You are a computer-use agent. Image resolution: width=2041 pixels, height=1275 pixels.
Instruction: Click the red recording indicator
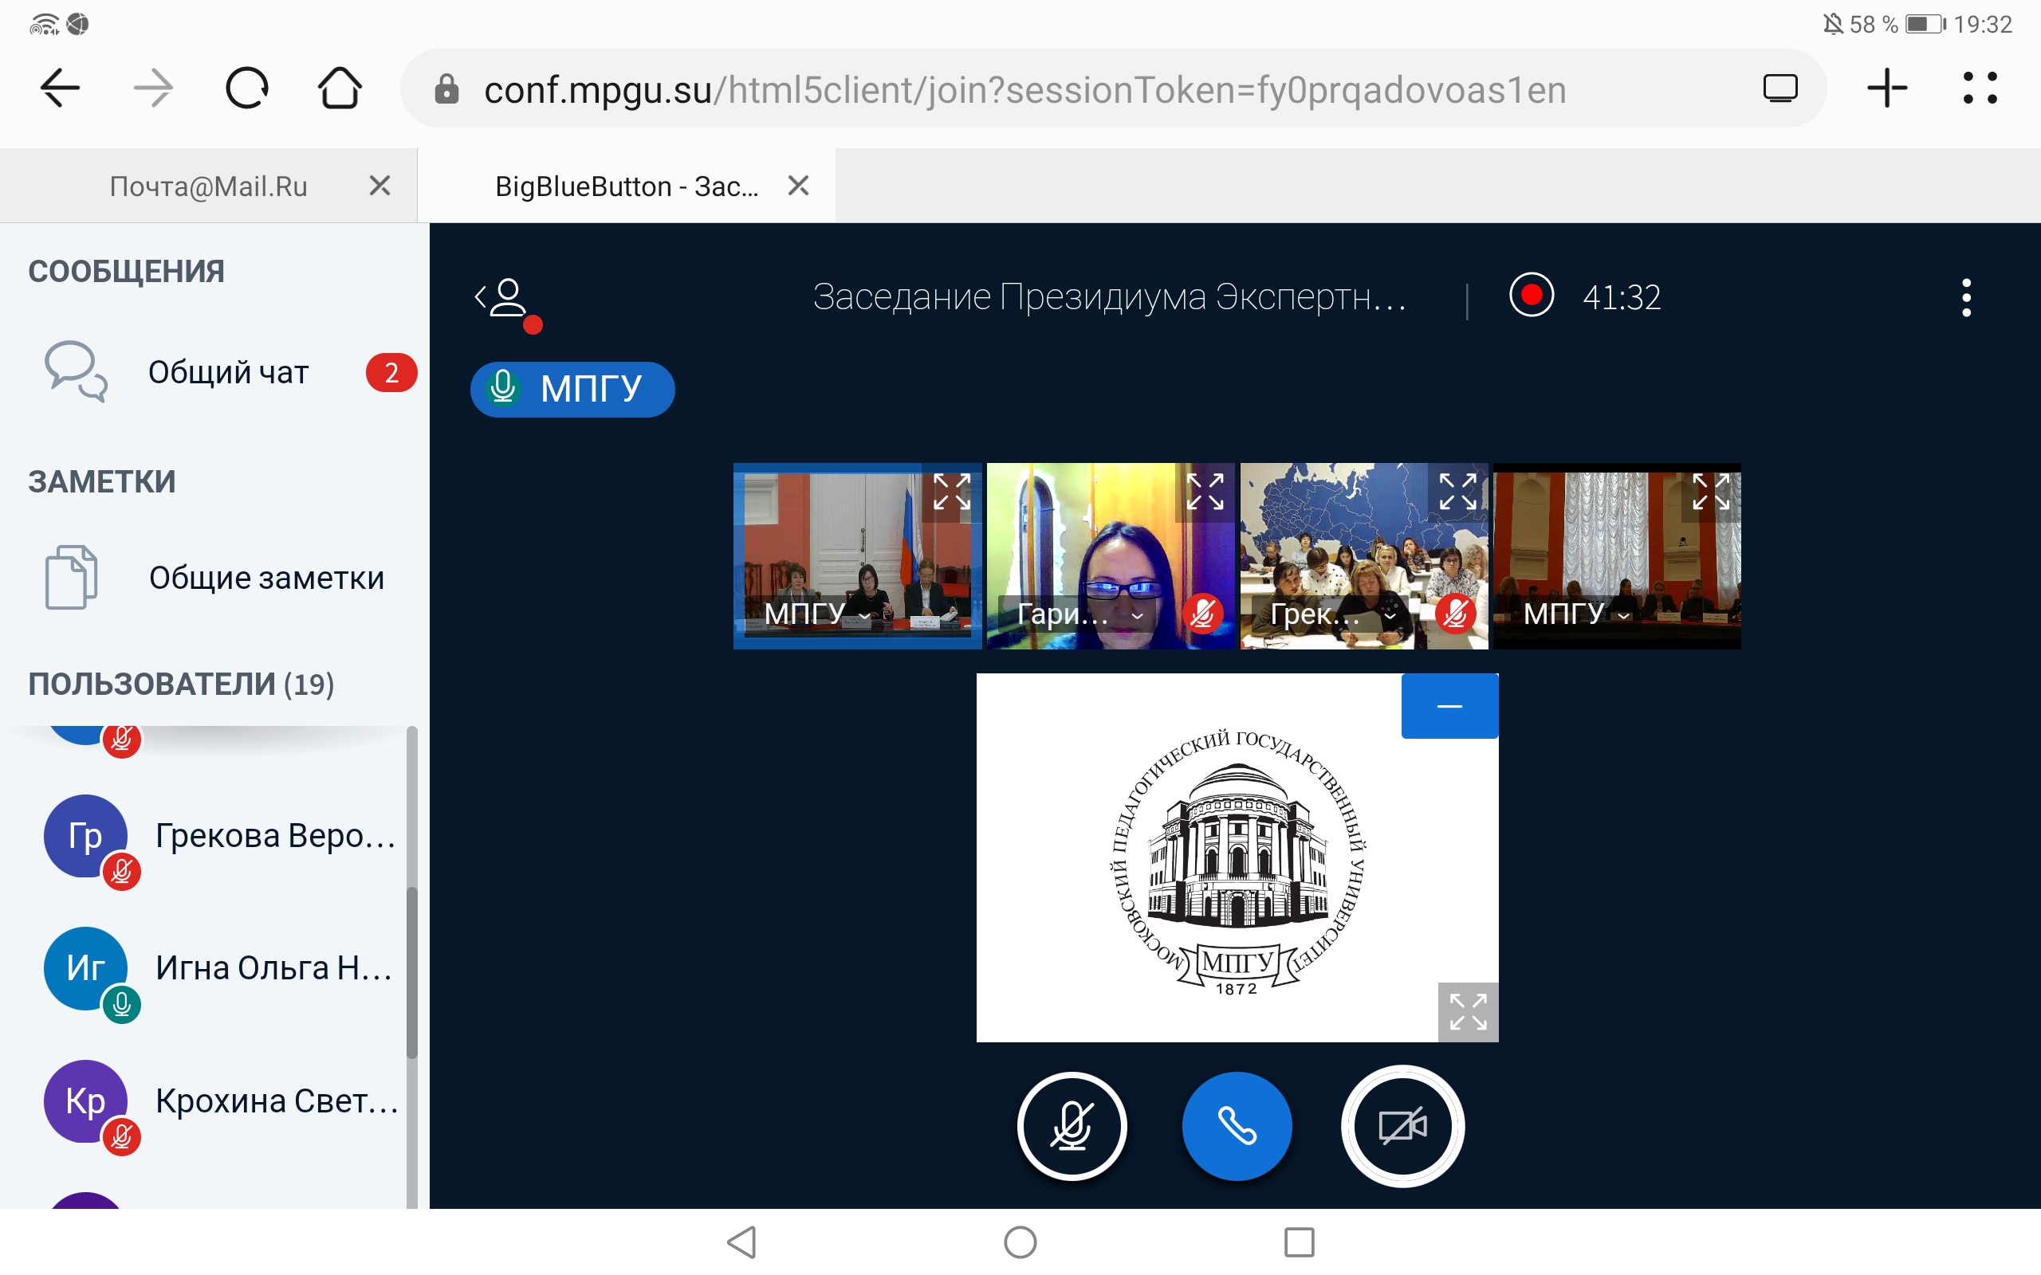[1532, 295]
